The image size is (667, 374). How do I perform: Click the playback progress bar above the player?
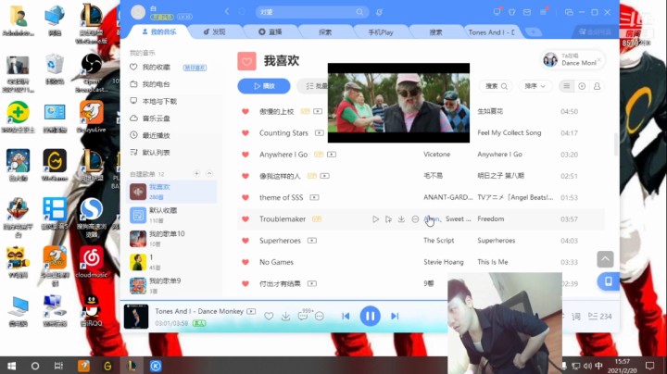(x=284, y=301)
